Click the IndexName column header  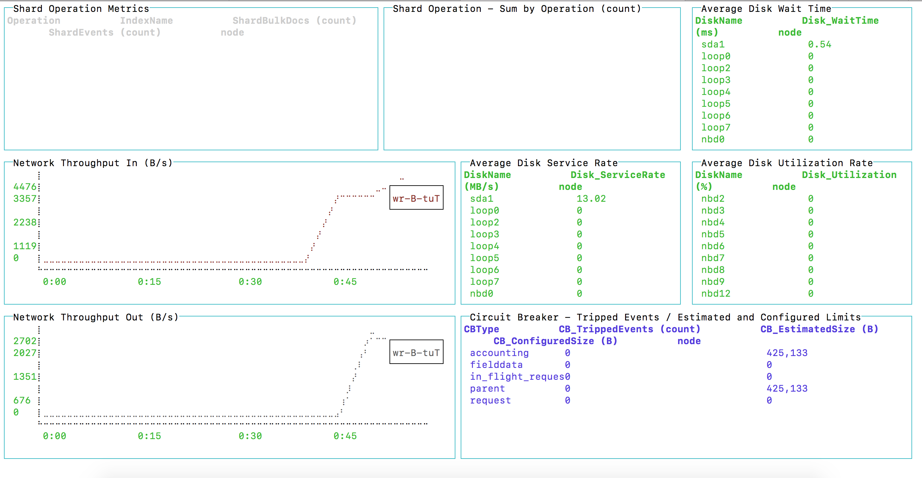coord(146,20)
